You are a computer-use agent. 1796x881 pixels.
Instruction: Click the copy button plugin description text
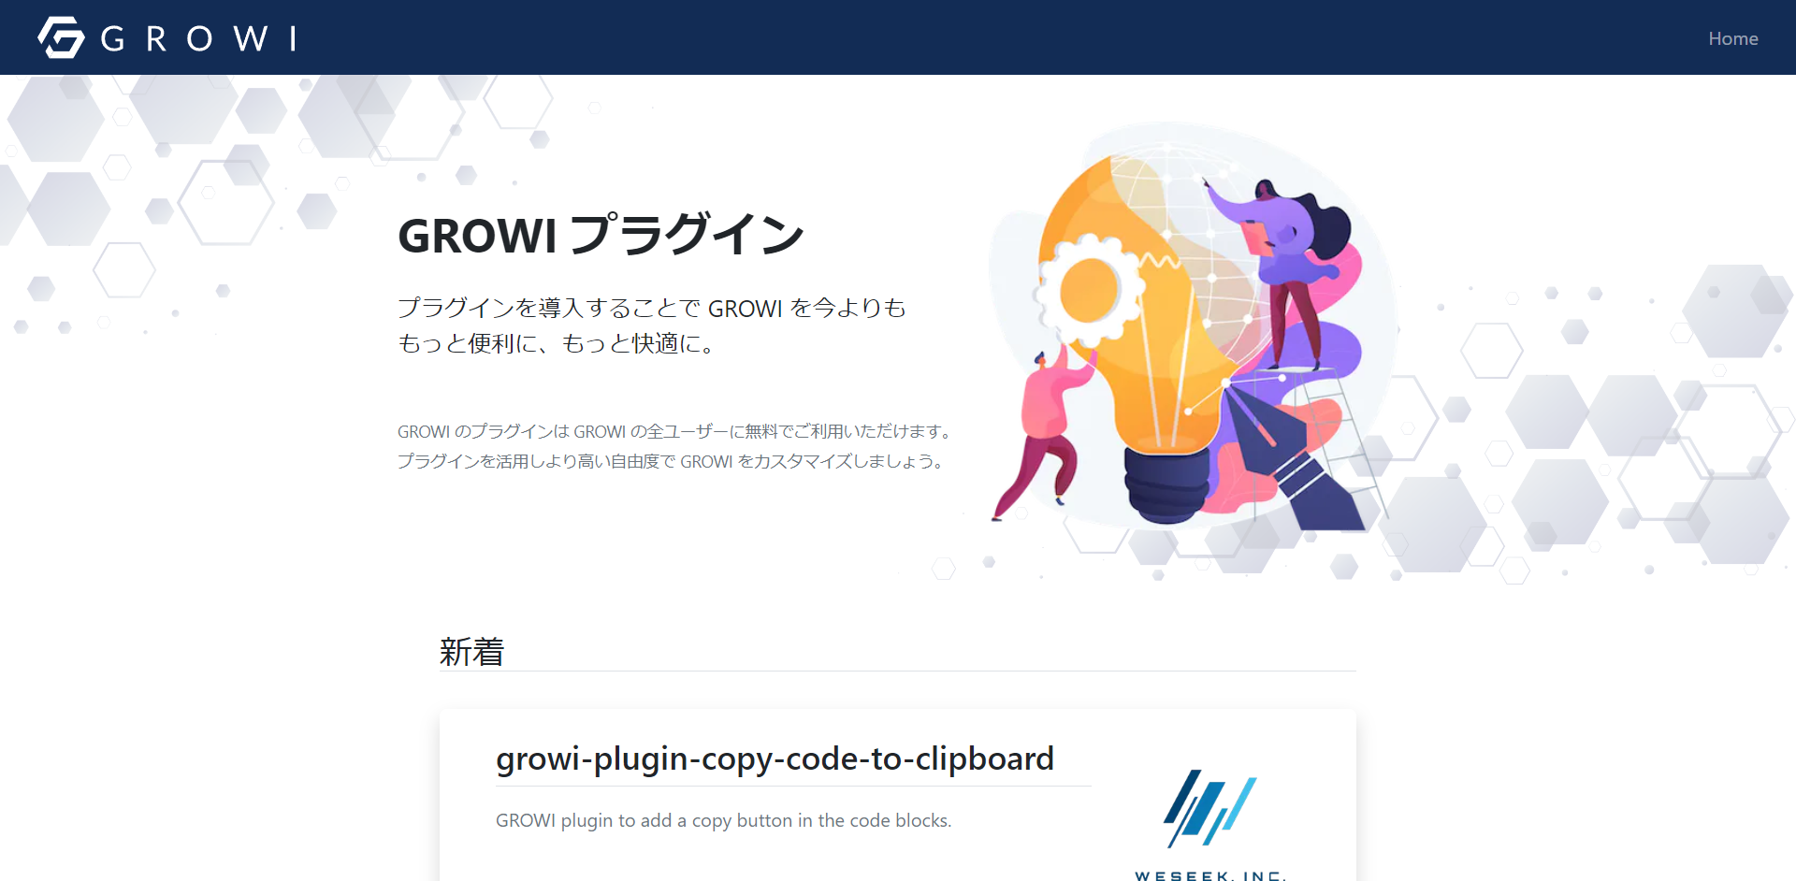click(x=723, y=820)
